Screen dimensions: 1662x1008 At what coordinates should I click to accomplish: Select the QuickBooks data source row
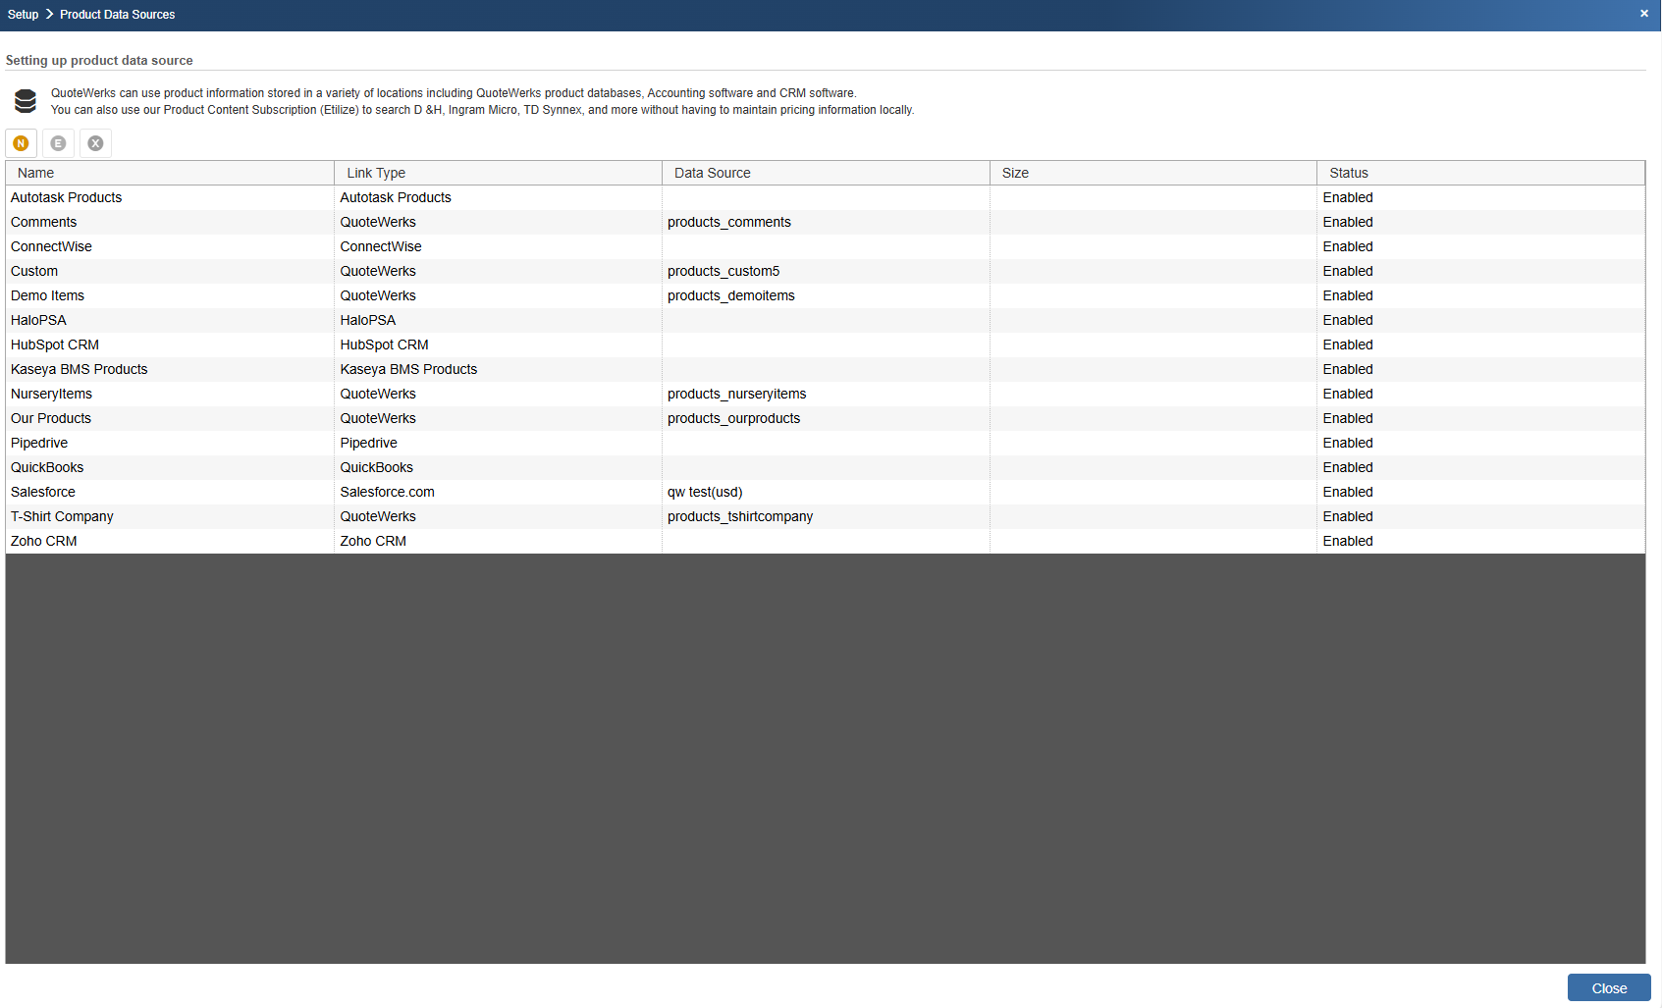(x=826, y=467)
